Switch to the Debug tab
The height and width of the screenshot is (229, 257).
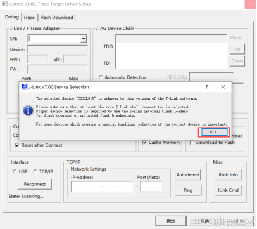pyautogui.click(x=12, y=17)
